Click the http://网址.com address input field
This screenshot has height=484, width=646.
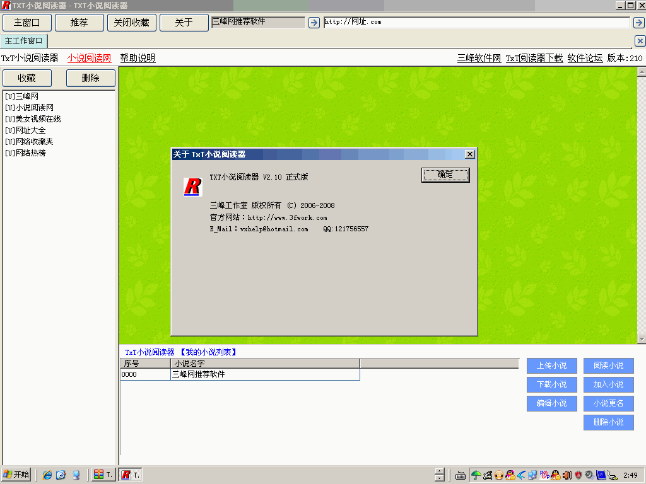(x=476, y=23)
